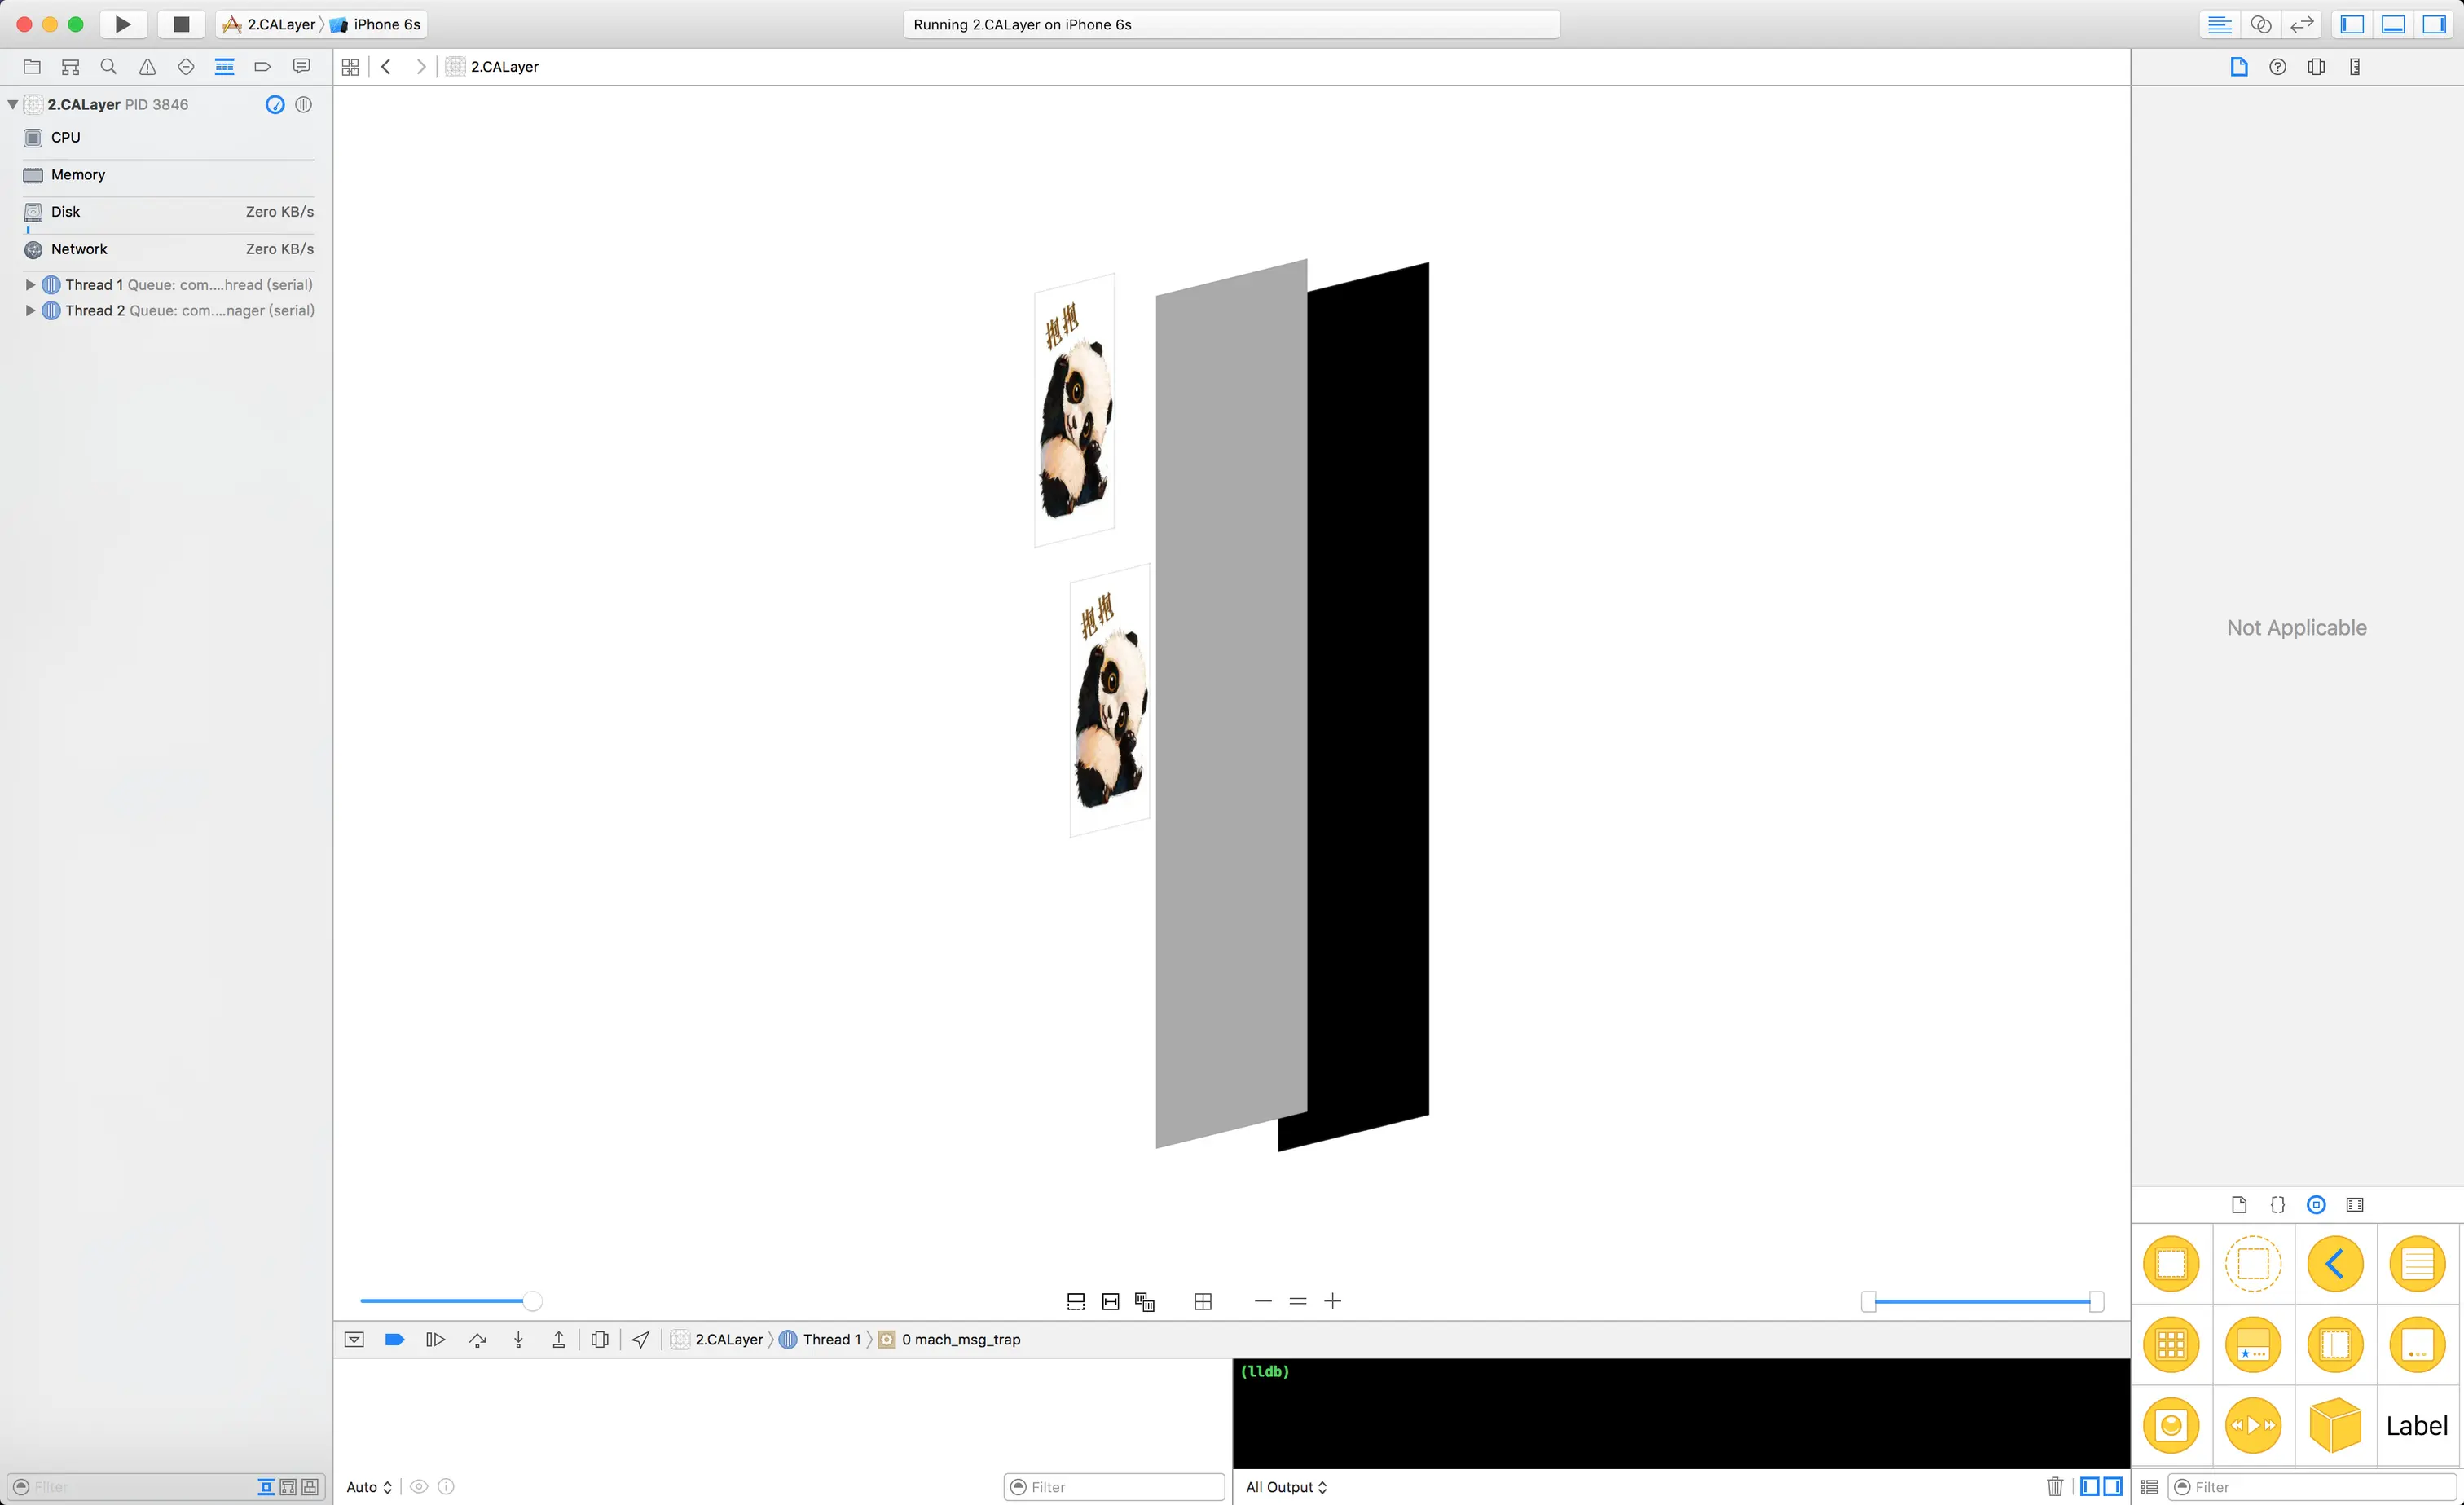
Task: Click Simulate location arrow icon
Action: [641, 1340]
